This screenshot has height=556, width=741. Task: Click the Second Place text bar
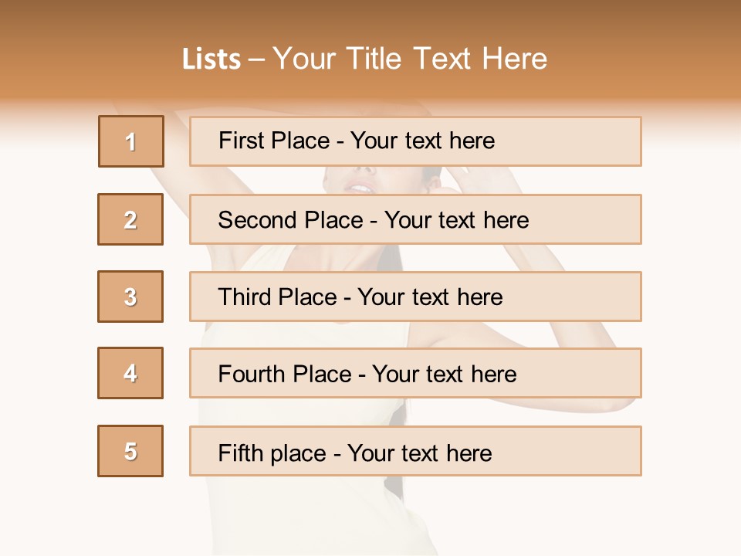(415, 219)
